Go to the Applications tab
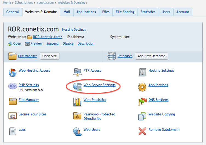206x145 pixels. 86,12
